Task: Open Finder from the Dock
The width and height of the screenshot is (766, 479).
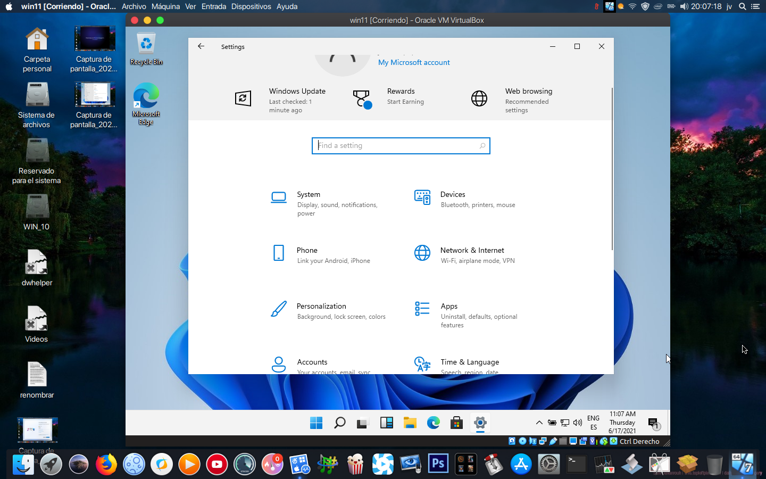Action: coord(23,464)
